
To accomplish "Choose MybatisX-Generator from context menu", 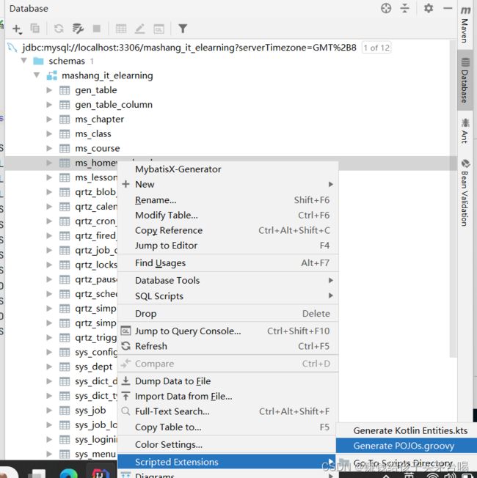I will (x=178, y=169).
